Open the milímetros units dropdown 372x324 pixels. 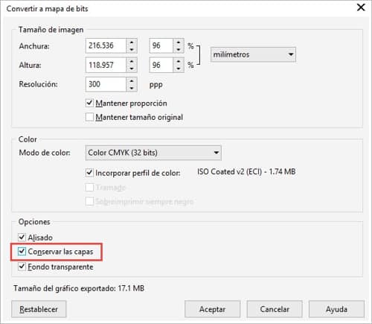[253, 54]
